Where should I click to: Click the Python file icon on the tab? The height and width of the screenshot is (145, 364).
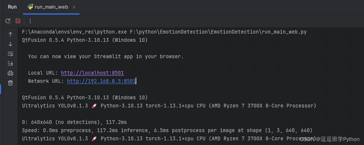point(30,7)
